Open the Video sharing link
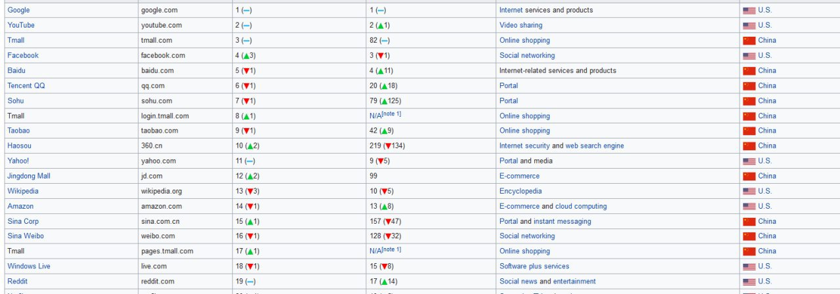840x294 pixels. pos(521,26)
